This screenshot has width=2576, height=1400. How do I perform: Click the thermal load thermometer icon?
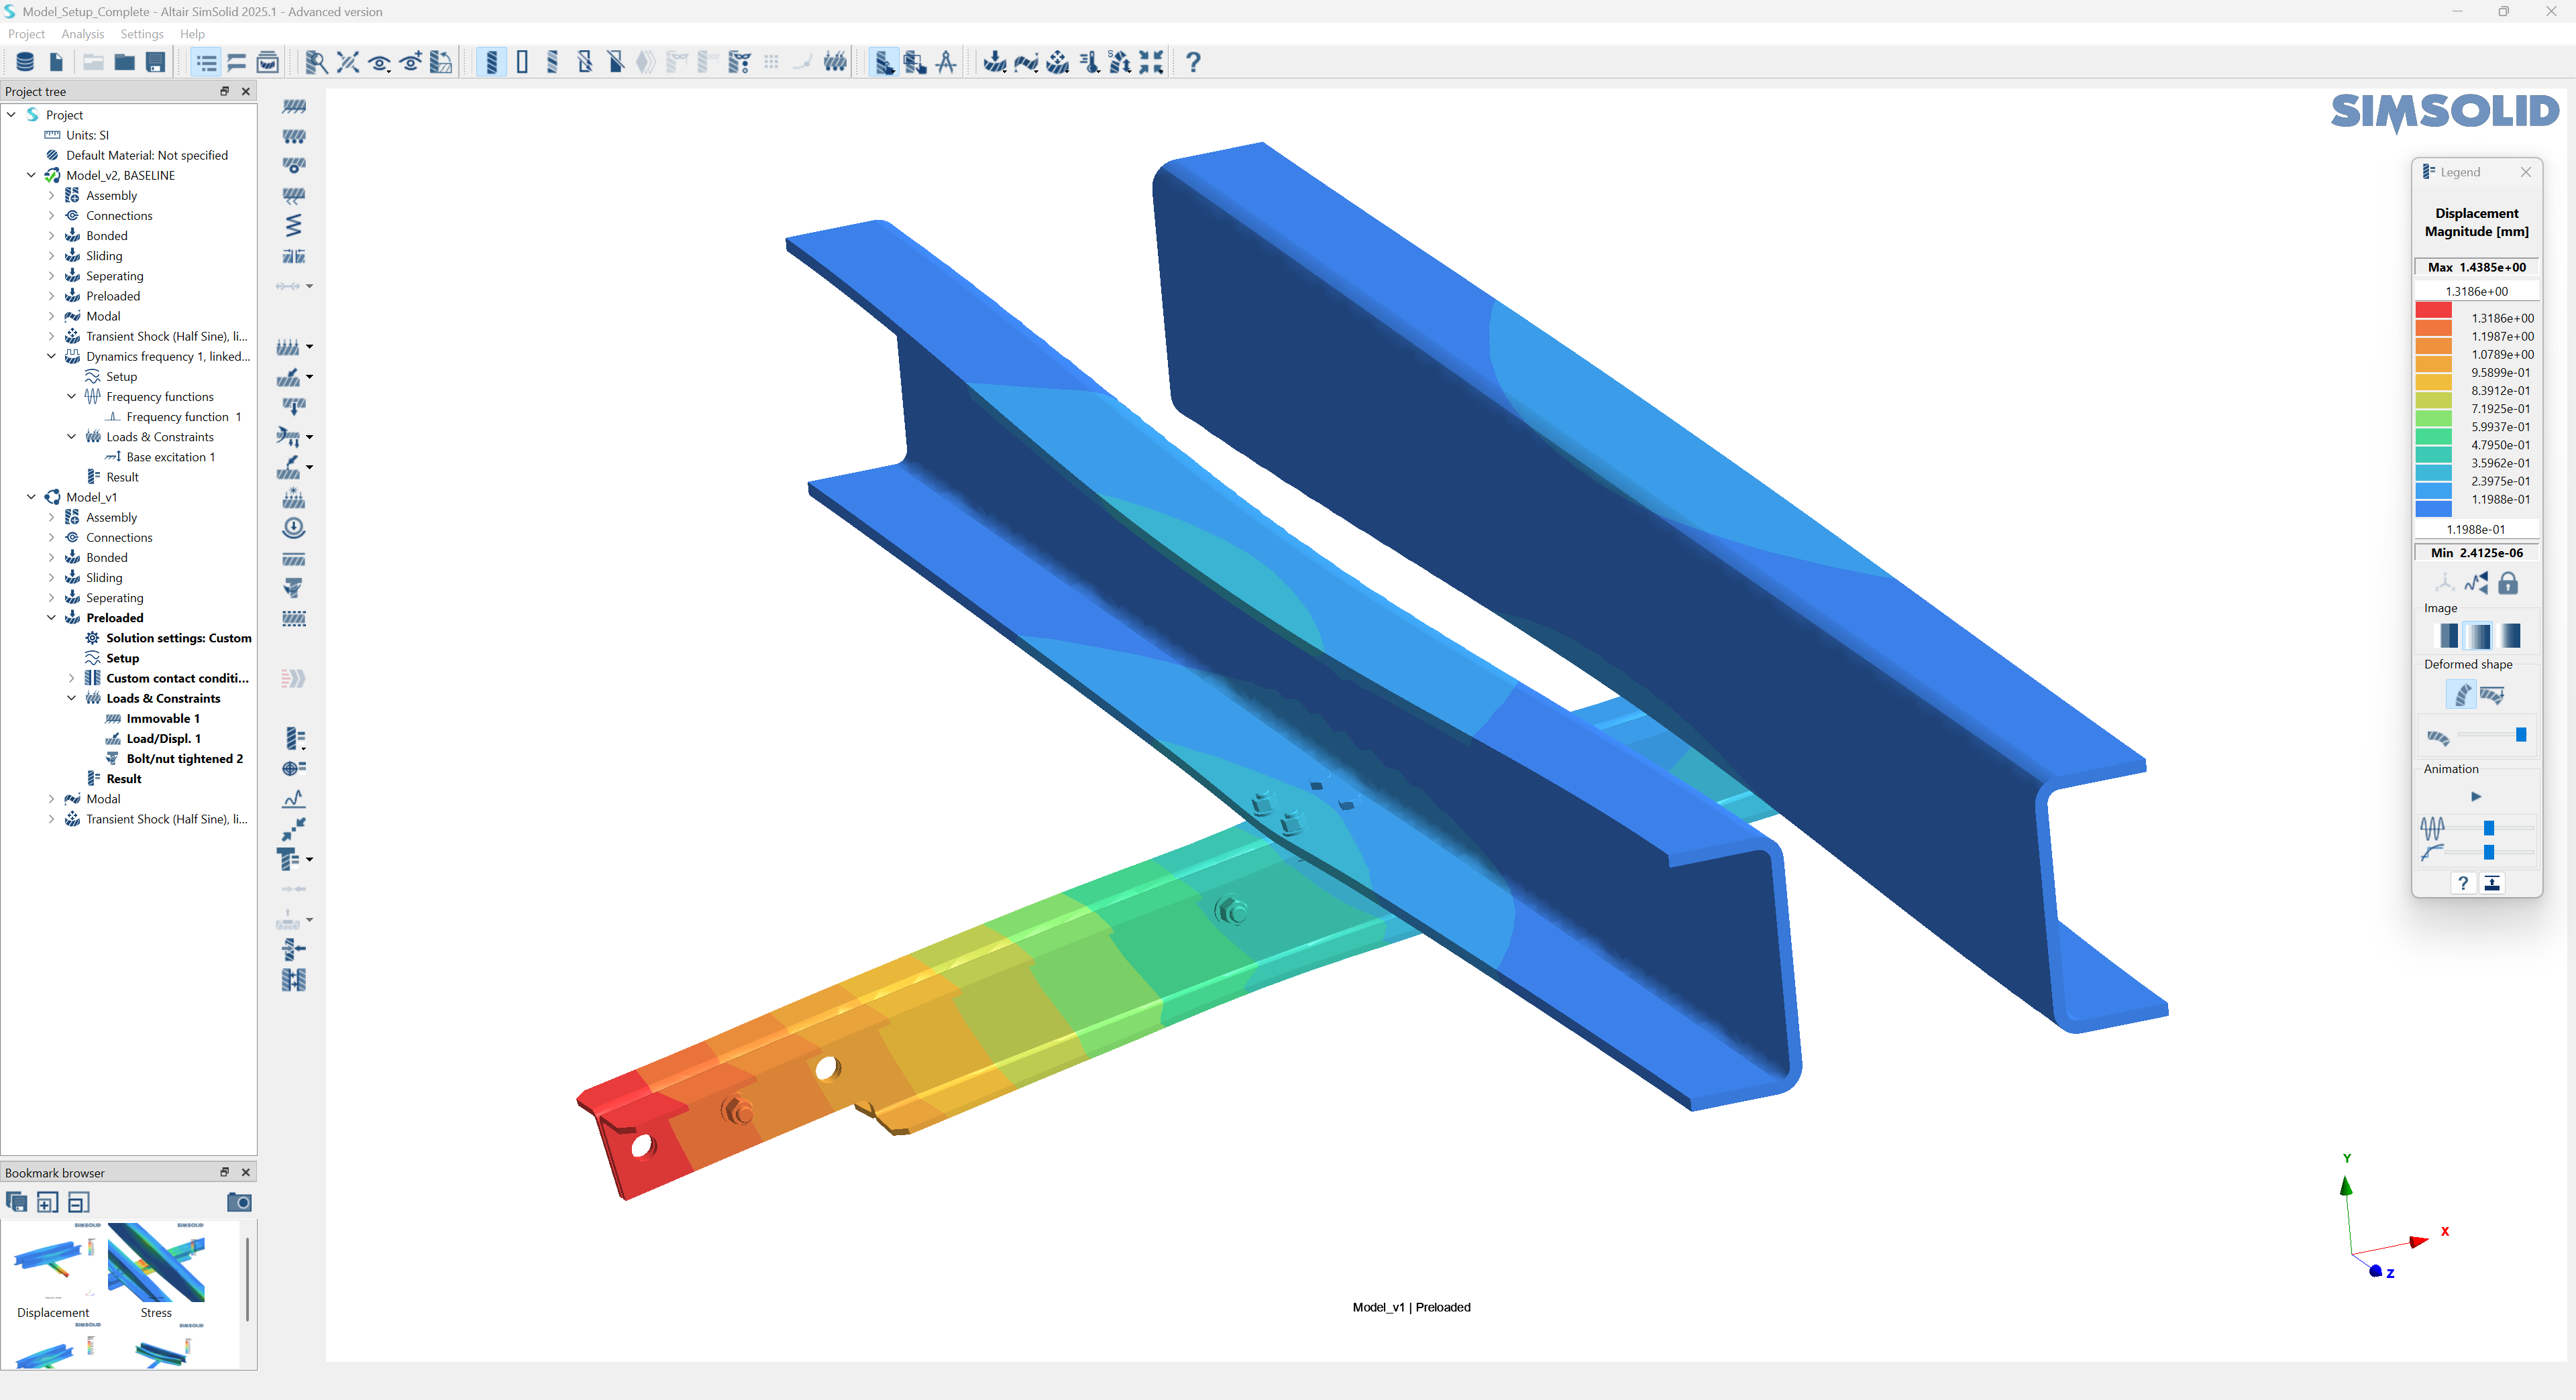[x=1089, y=63]
